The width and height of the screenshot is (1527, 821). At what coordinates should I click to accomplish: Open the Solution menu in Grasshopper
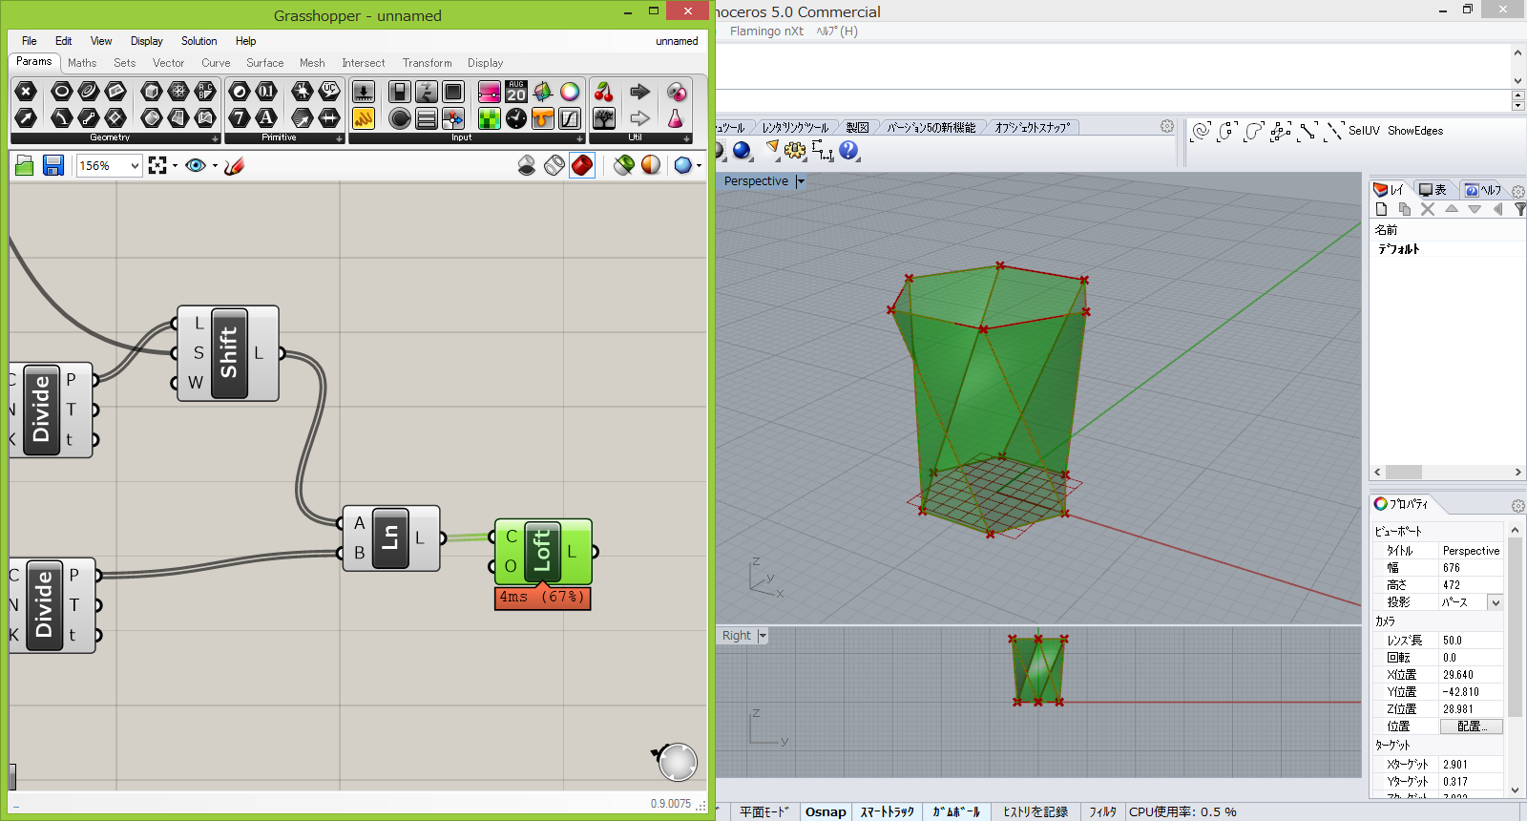pos(199,41)
